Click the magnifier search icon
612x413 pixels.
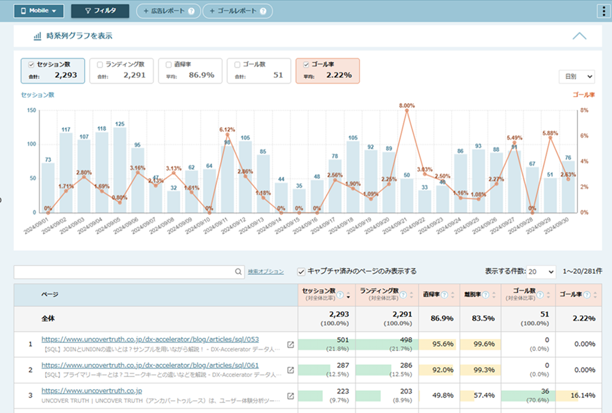point(238,271)
